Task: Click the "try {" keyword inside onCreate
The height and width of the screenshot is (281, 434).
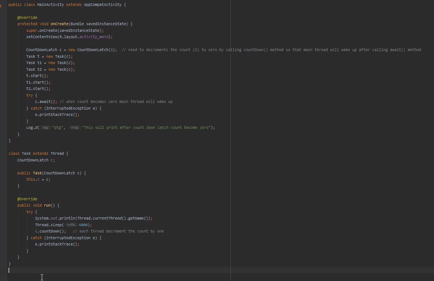Action: (31, 95)
